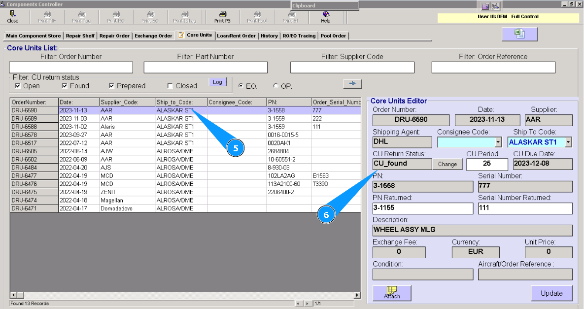Viewport: 584px width, 309px height.
Task: Enable the Closed status checkbox
Action: click(170, 86)
